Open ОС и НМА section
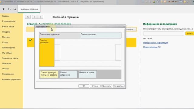The image size is (194, 109). coord(7,53)
